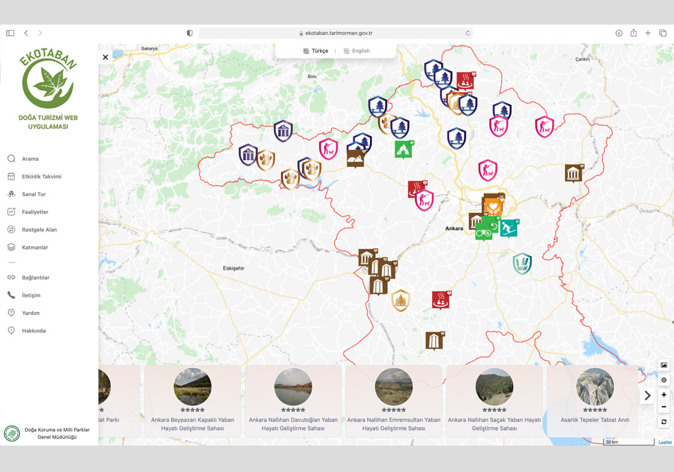The image size is (674, 472).
Task: Open Safari downloads
Action: coord(619,33)
